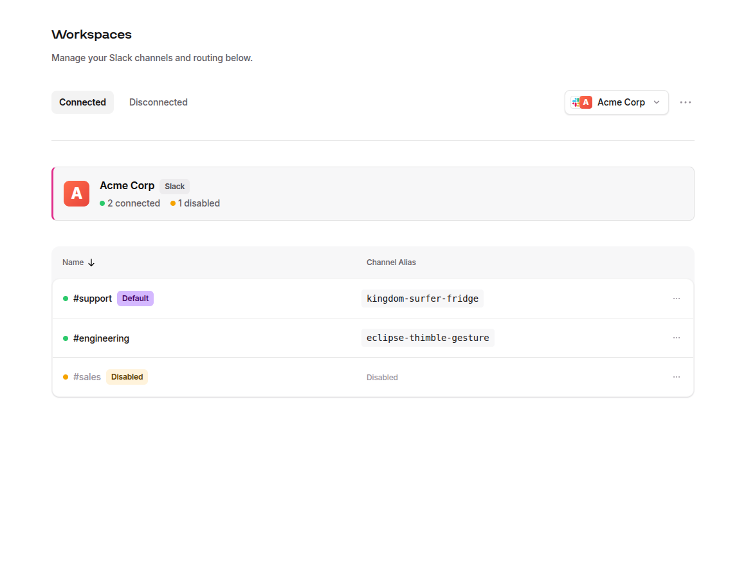Viewport: 746px width, 579px height.
Task: Switch to the Disconnected tab
Action: pyautogui.click(x=158, y=102)
